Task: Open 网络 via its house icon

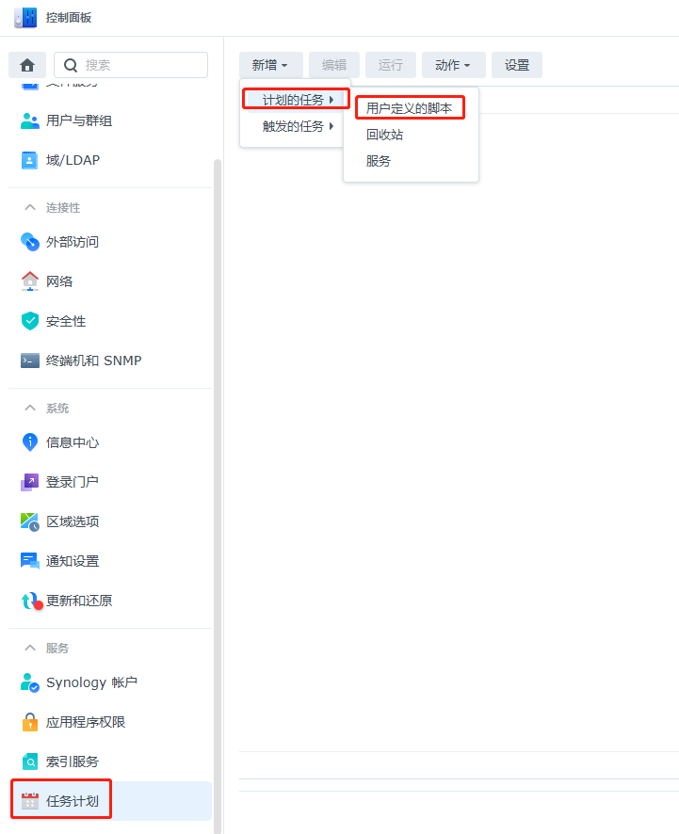Action: [x=30, y=281]
